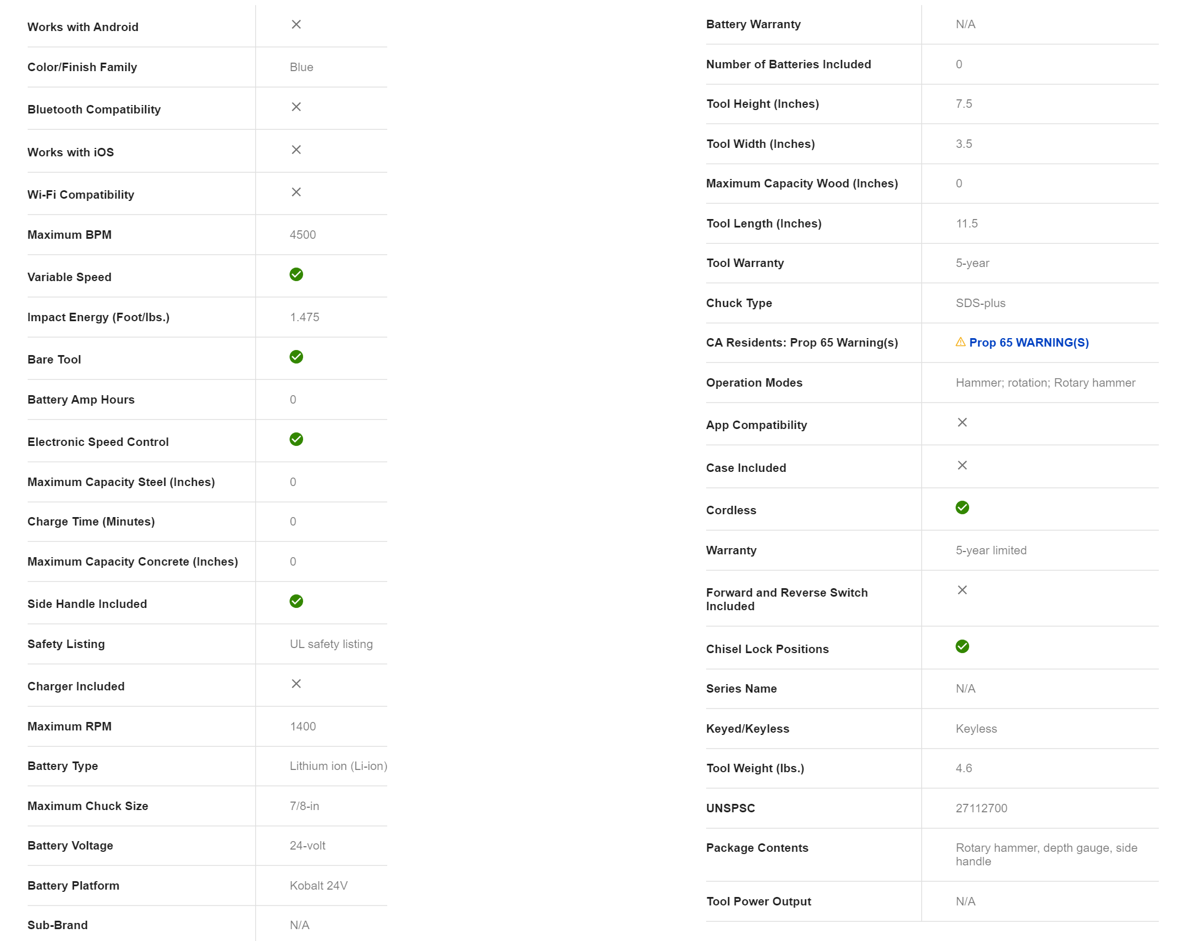The width and height of the screenshot is (1191, 941).
Task: Click the X icon for Charger Included
Action: click(x=296, y=684)
